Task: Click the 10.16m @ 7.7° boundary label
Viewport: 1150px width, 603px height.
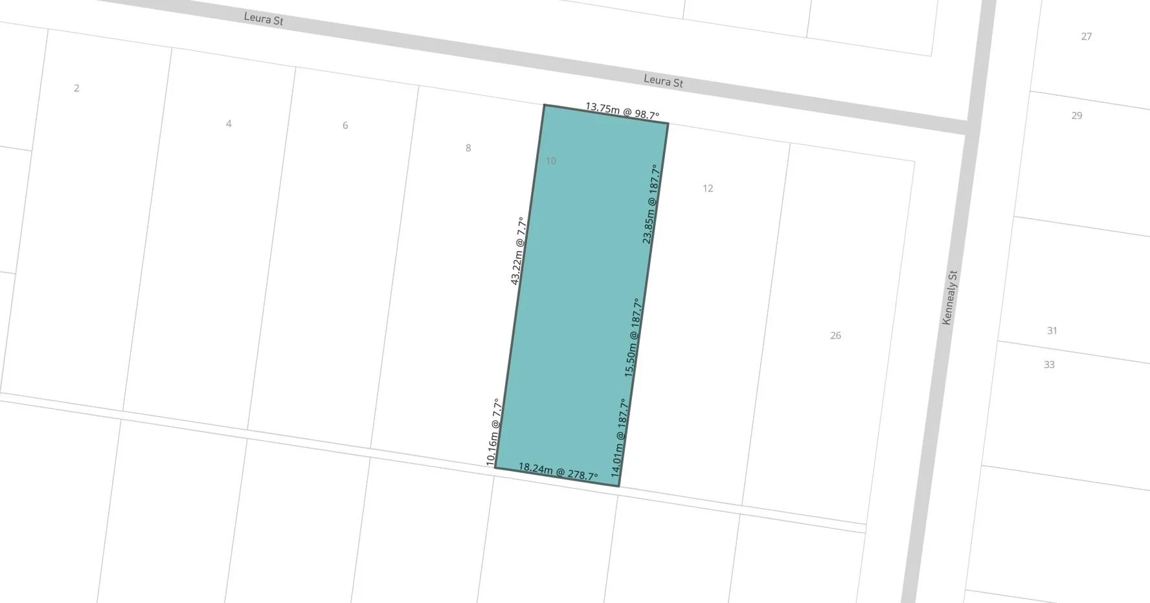Action: click(x=493, y=432)
